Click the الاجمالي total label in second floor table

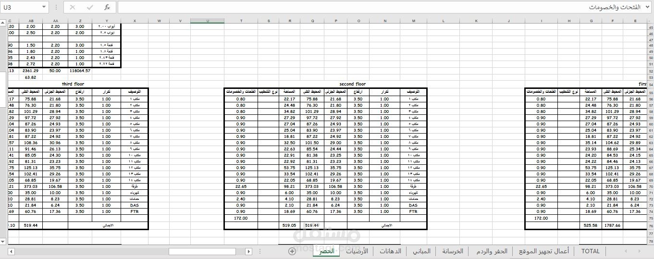(387, 224)
